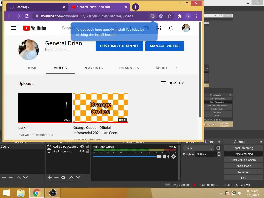264x198 pixels.
Task: Toggle lock on Display Capture source
Action: coord(88,151)
